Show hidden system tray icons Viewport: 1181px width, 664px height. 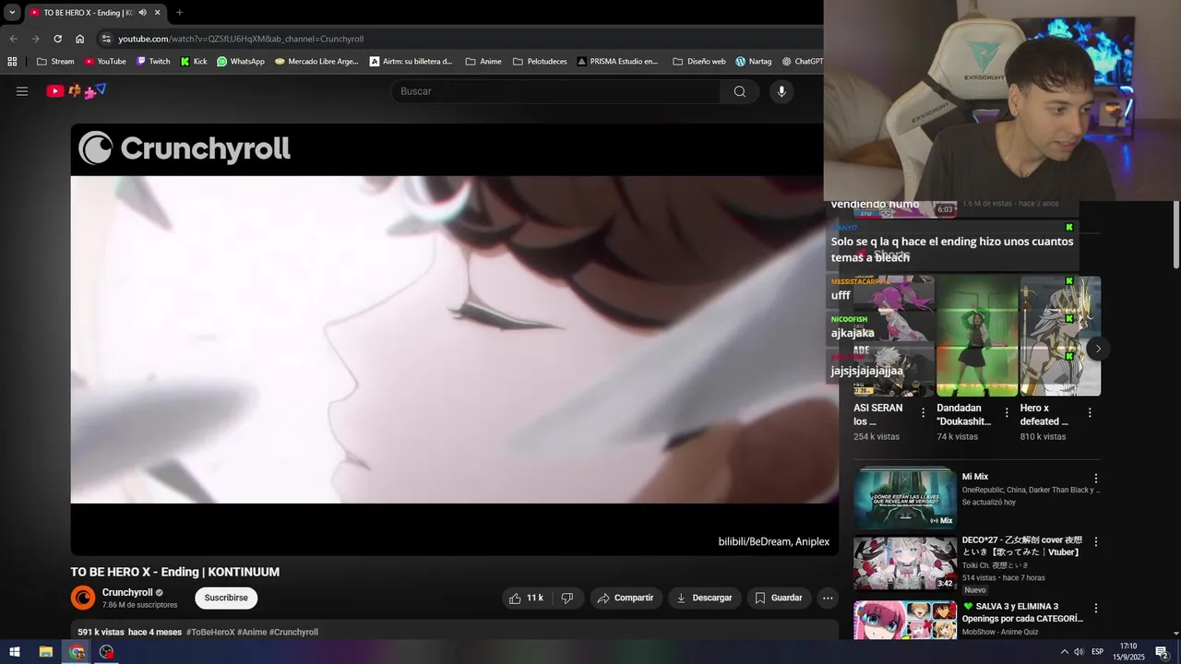(1065, 652)
